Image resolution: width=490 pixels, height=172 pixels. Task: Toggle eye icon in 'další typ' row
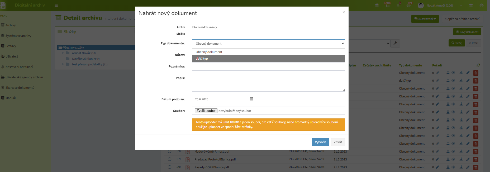453,81
